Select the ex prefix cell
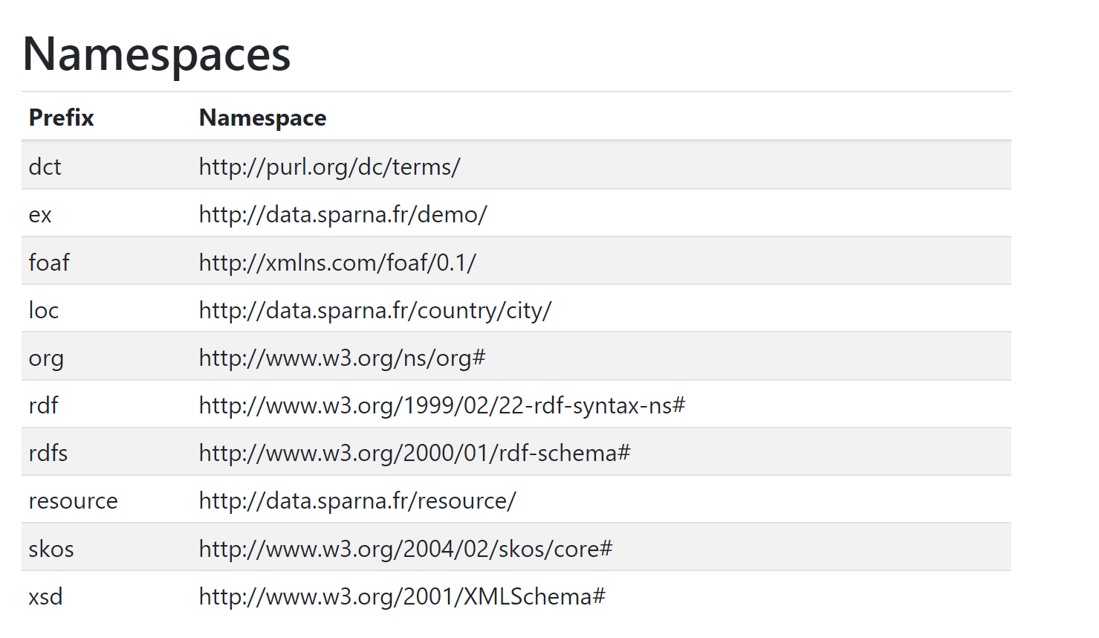Image resolution: width=1099 pixels, height=638 pixels. pos(40,215)
